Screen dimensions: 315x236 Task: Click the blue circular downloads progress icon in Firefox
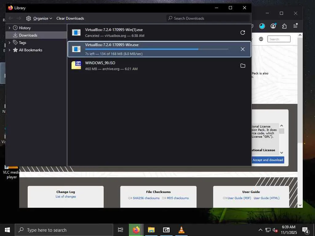262,26
